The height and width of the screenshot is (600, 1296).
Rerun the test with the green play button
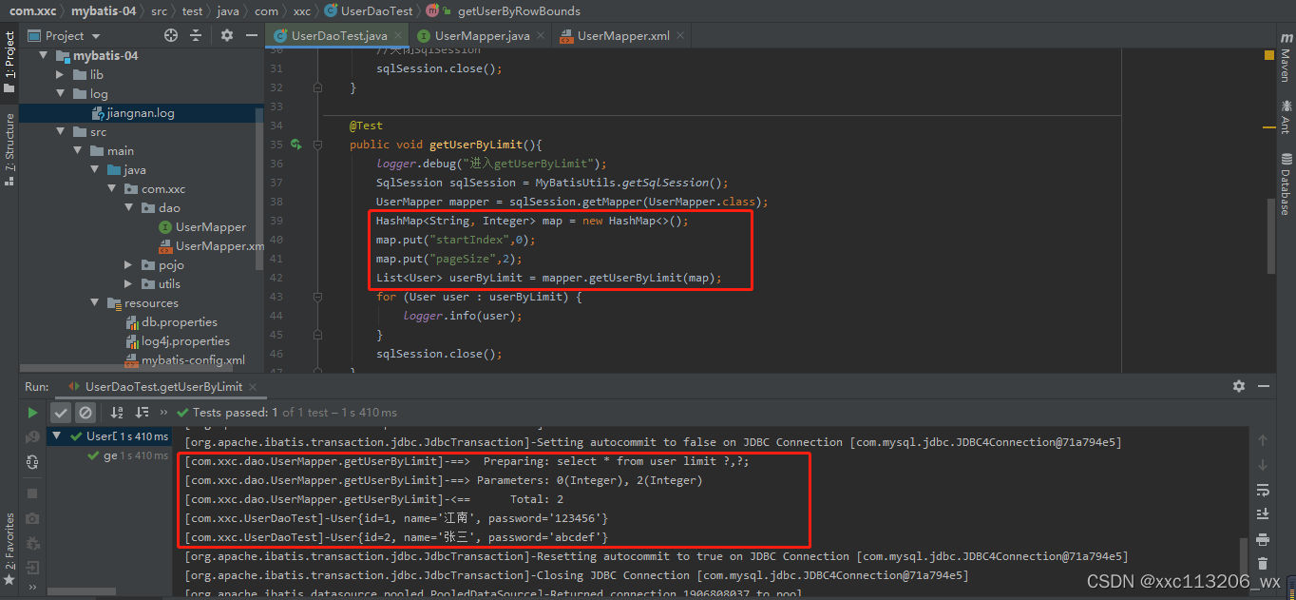(32, 413)
